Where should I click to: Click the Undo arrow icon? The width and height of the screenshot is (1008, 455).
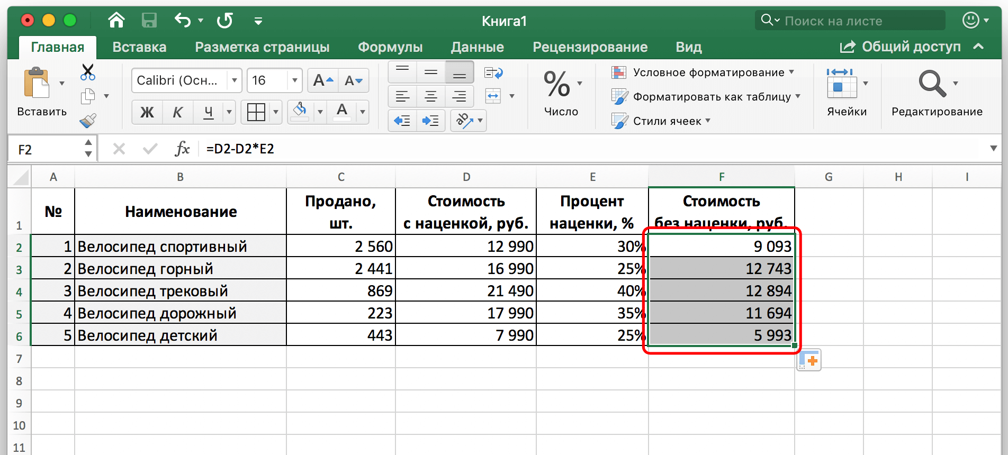pyautogui.click(x=183, y=21)
